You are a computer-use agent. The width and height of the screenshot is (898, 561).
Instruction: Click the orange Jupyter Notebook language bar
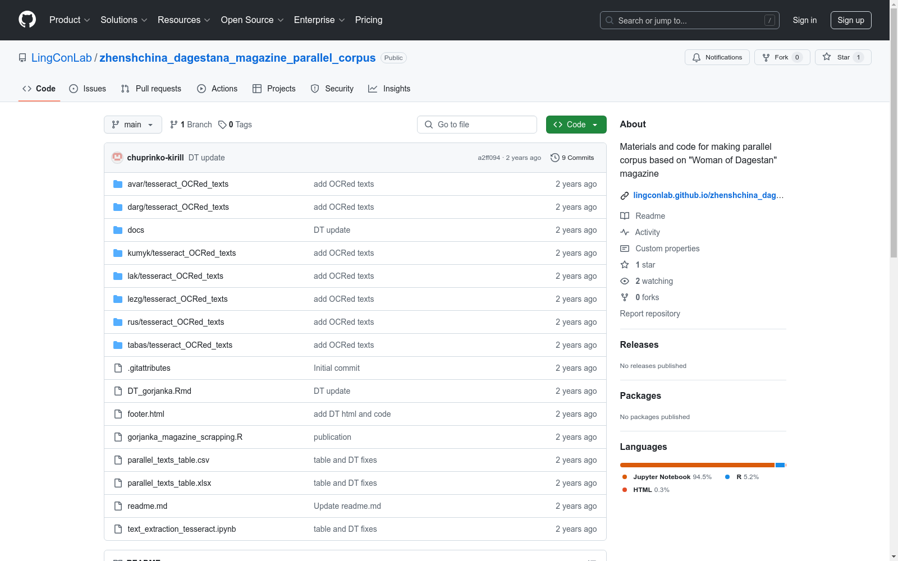point(697,465)
